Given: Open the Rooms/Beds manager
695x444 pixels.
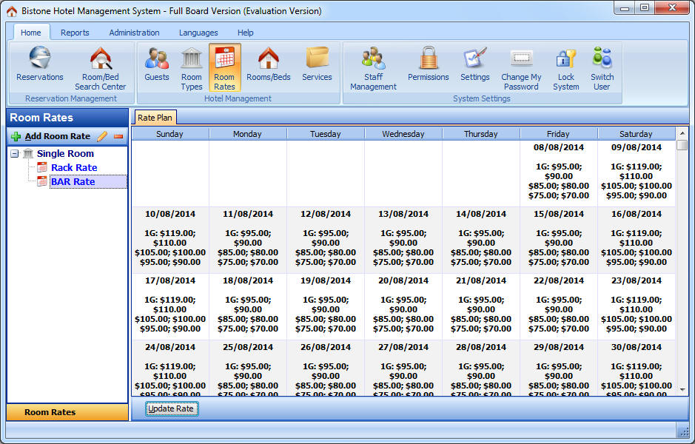Looking at the screenshot, I should click(x=268, y=67).
